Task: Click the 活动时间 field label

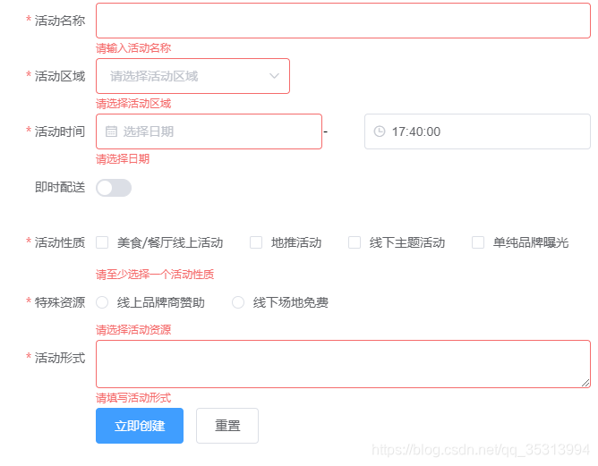Action: pyautogui.click(x=59, y=131)
